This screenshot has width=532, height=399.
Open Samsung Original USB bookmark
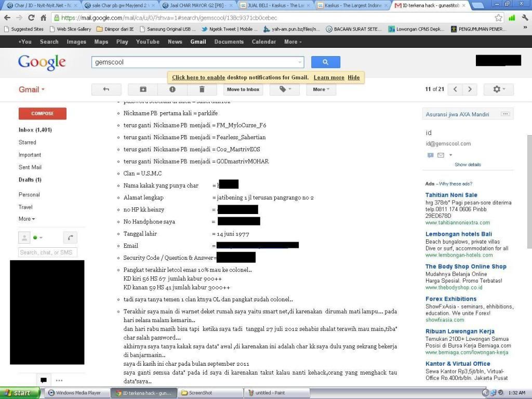(168, 29)
